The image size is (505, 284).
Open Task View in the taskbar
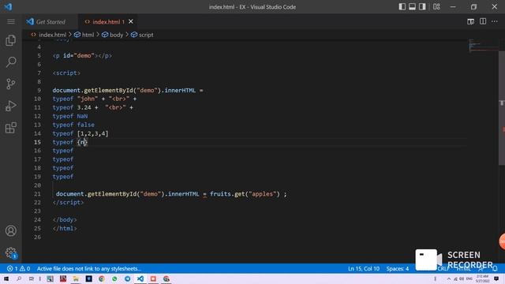tap(31, 278)
